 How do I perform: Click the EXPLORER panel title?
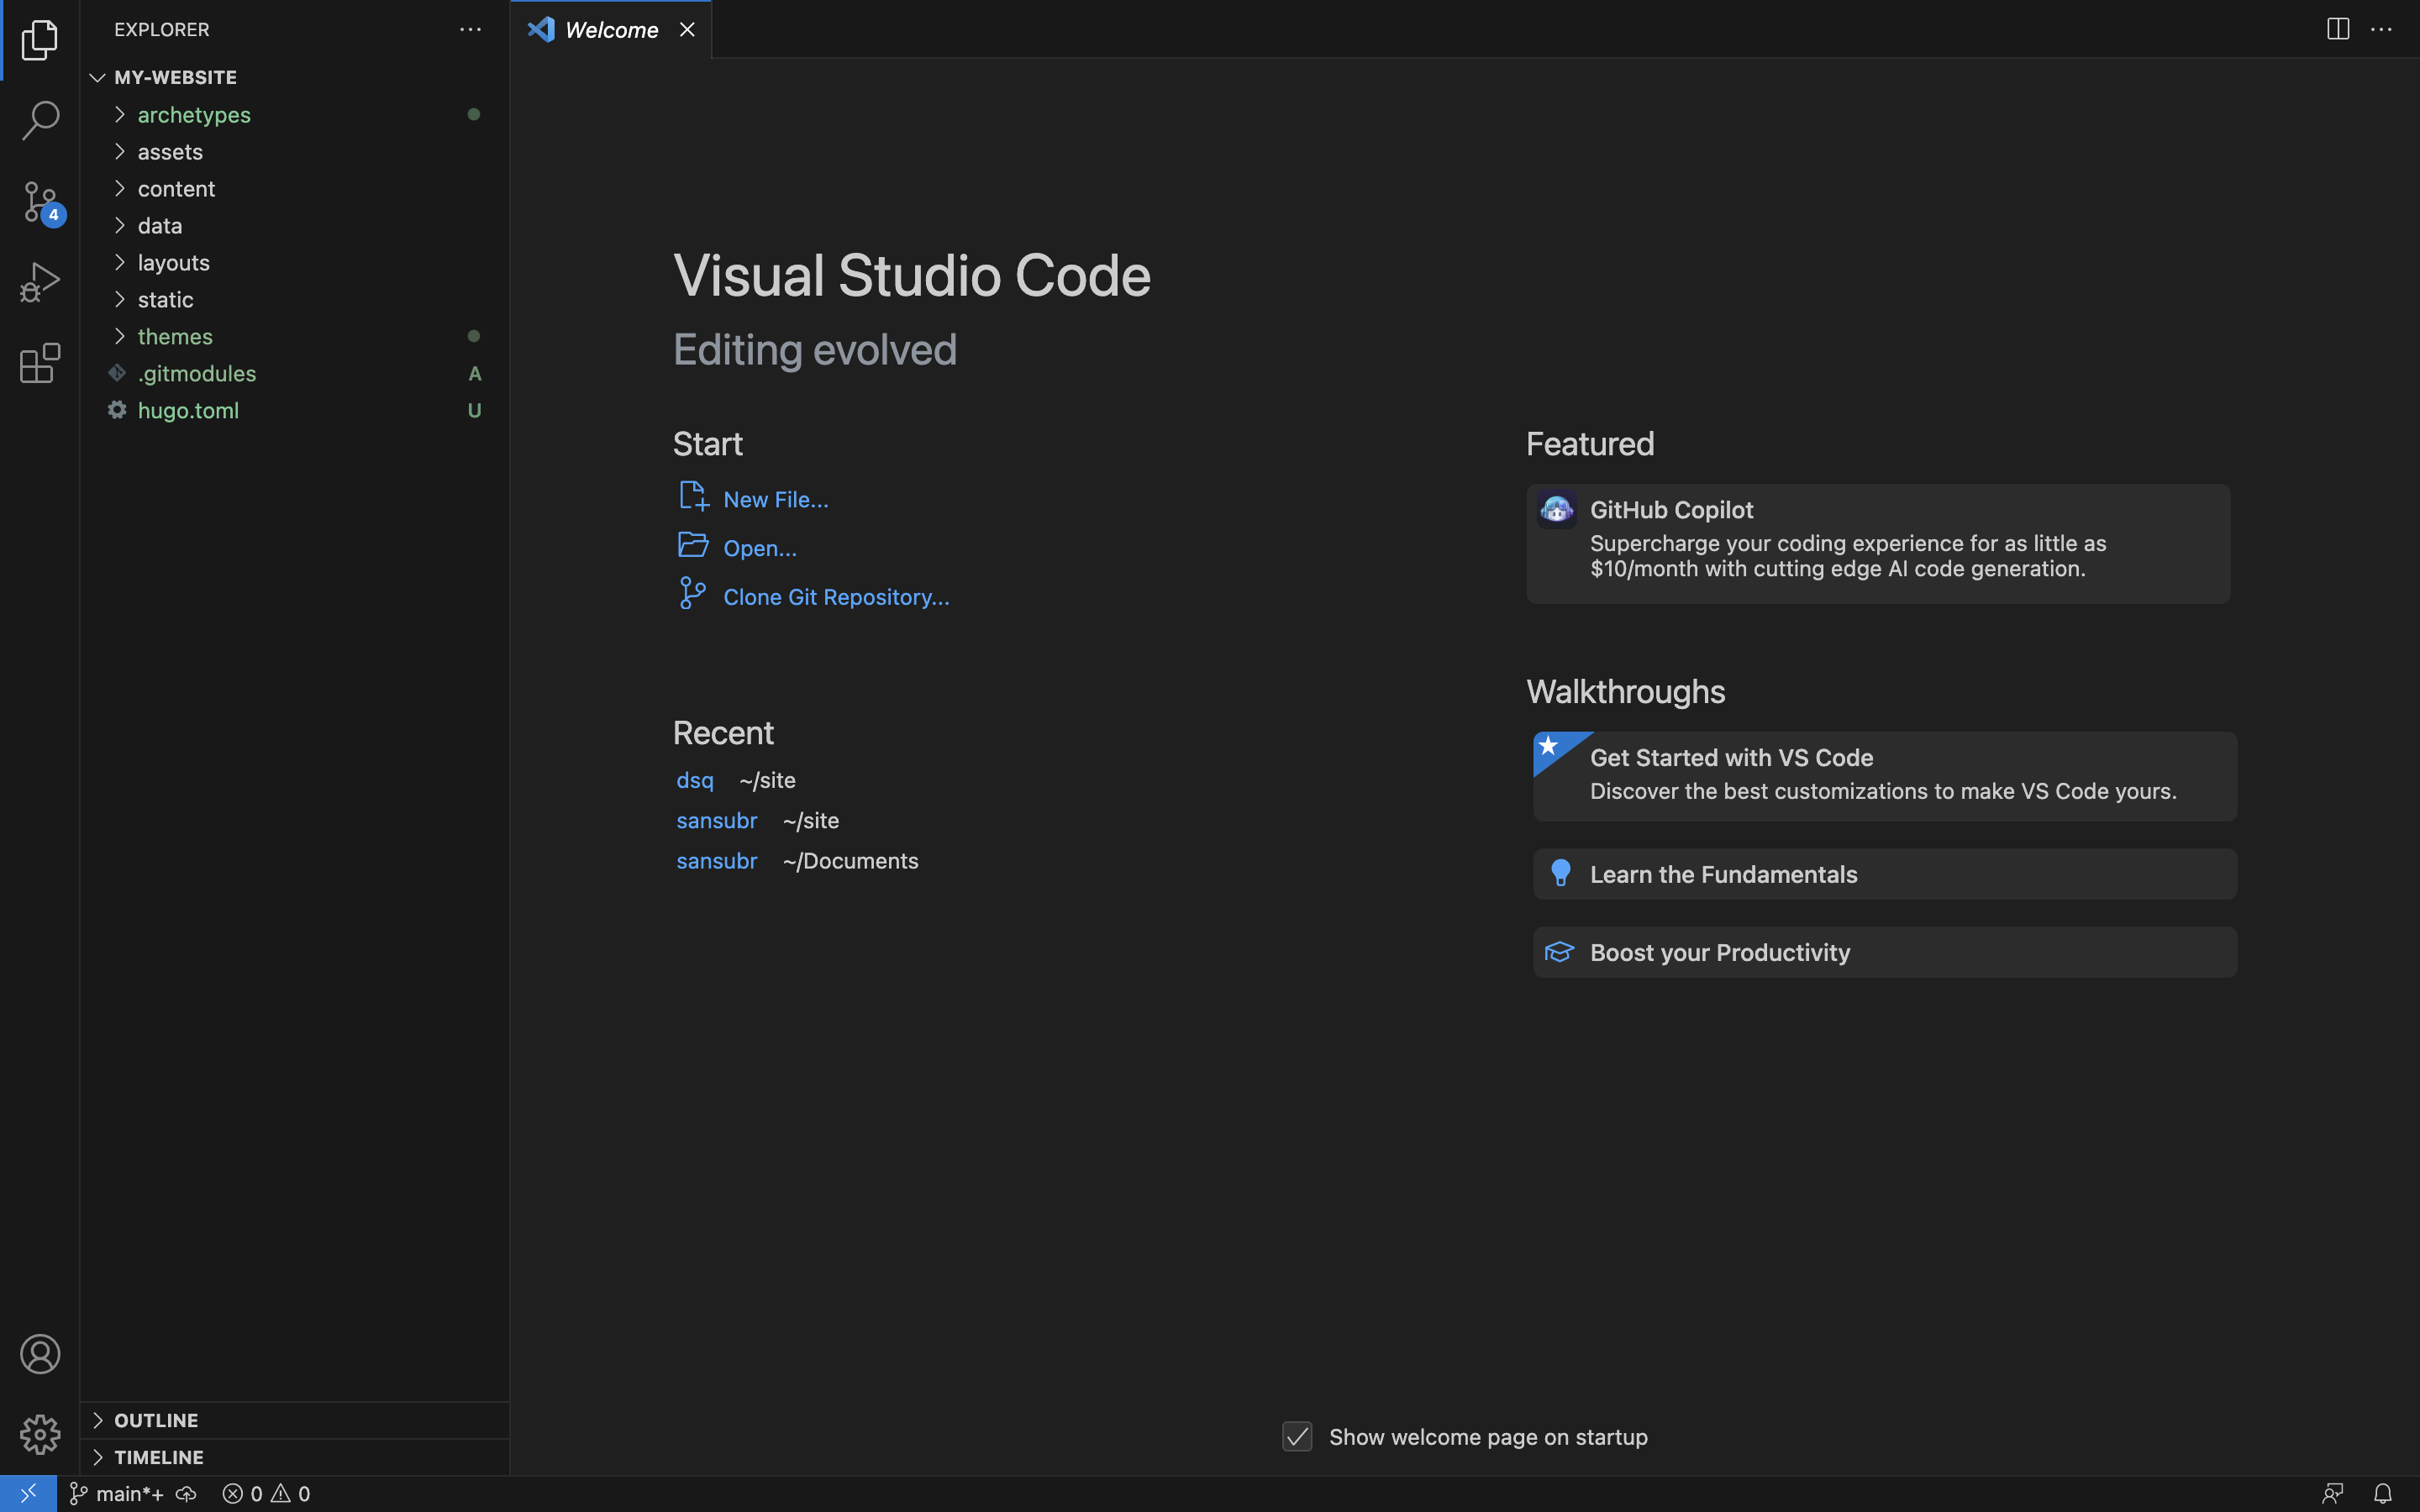tap(162, 30)
